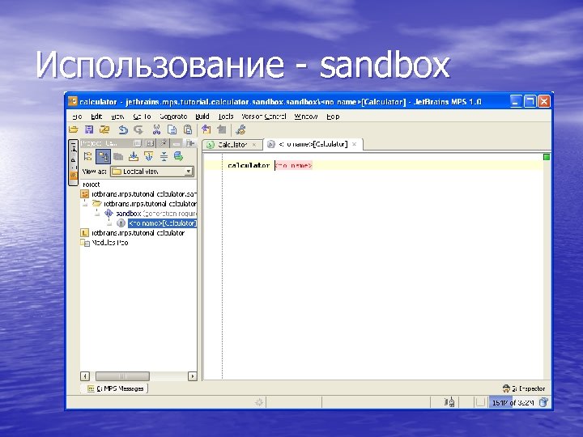
Task: Open the Edit menu
Action: click(96, 117)
